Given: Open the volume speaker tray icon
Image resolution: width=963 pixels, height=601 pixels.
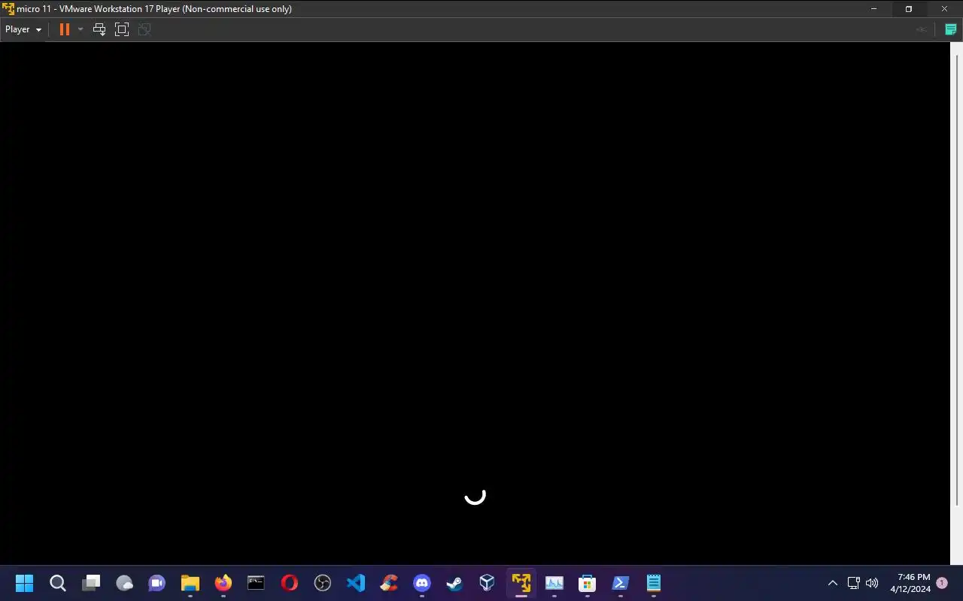Looking at the screenshot, I should coord(872,583).
